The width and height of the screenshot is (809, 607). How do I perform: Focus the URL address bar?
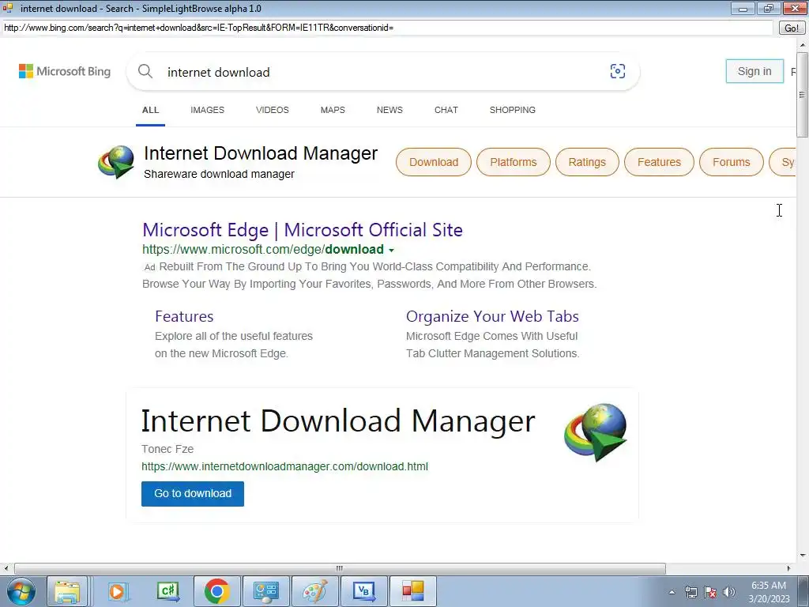[x=387, y=28]
